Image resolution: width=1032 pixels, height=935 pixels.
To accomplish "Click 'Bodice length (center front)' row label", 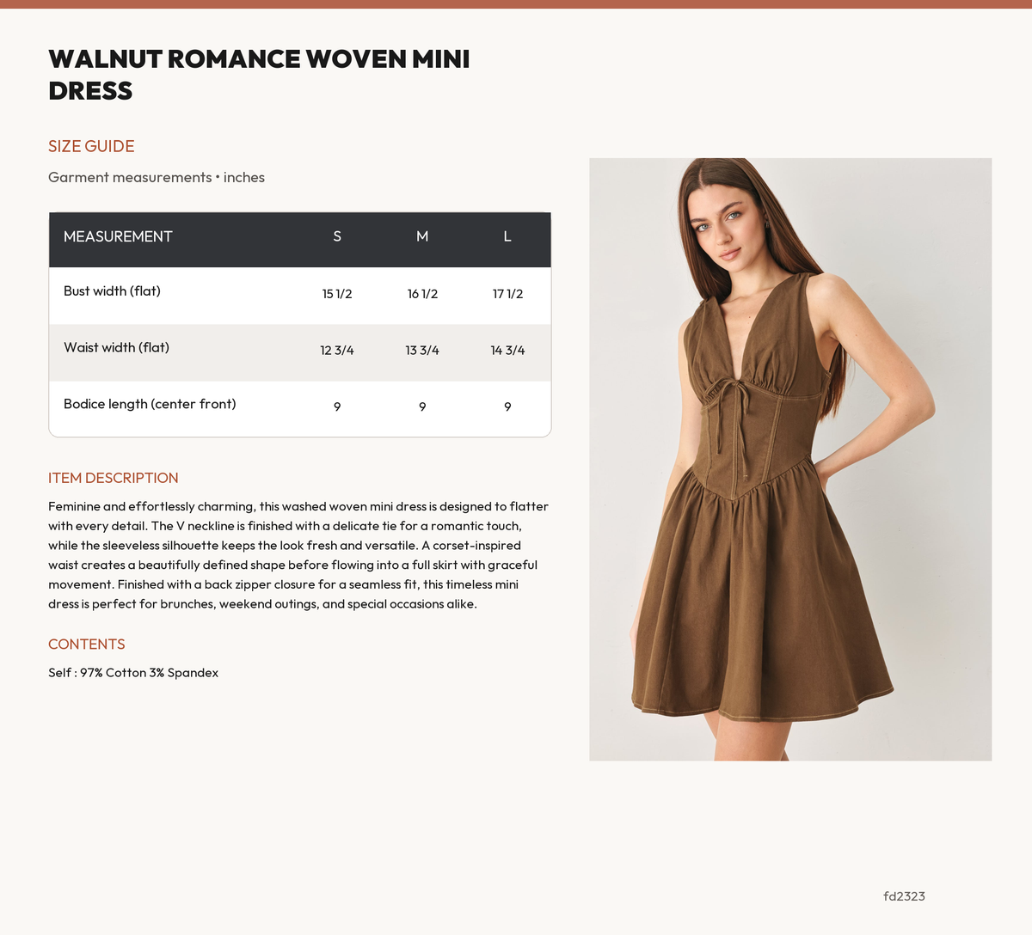I will point(150,404).
